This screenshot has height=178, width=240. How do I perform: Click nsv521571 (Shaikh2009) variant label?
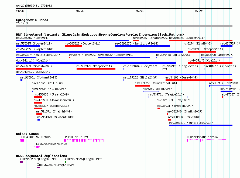[x=54, y=111]
